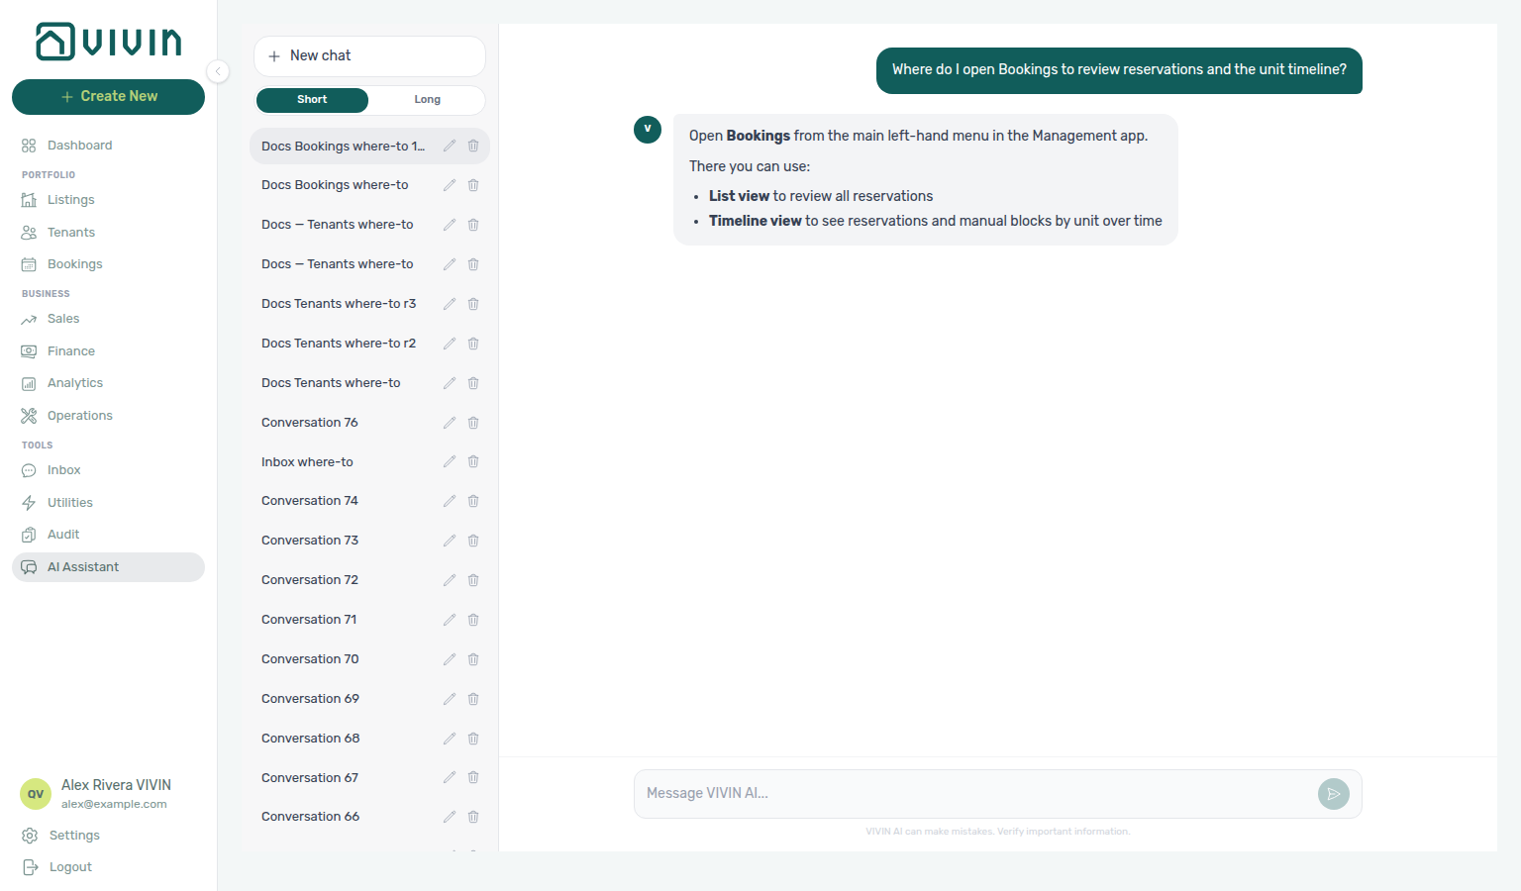Click the Create New button
Screen dimensions: 1521x891
coord(109,97)
